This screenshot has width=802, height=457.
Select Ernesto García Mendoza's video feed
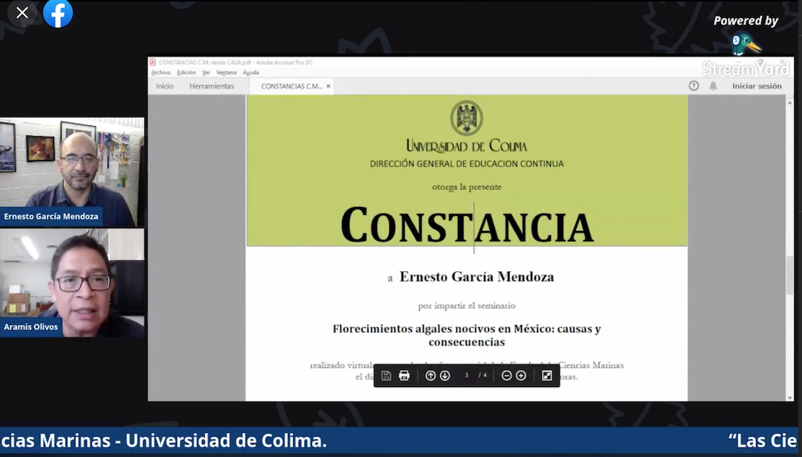[x=72, y=172]
